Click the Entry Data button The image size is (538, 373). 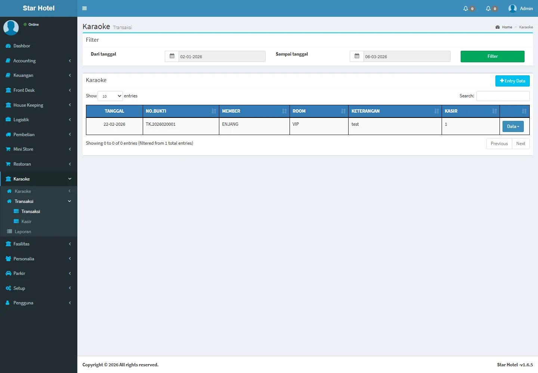click(512, 81)
